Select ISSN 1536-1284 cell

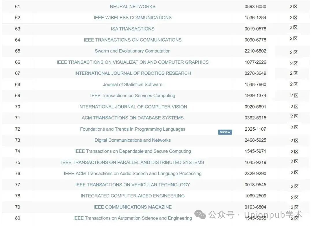255,18
